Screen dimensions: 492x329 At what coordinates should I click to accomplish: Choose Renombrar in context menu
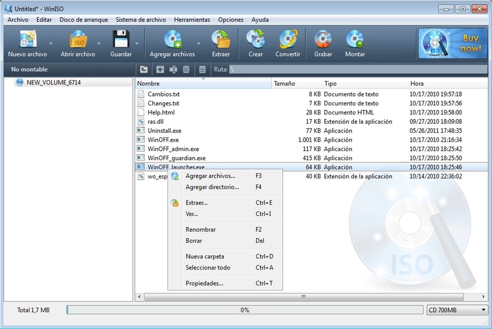(225, 229)
